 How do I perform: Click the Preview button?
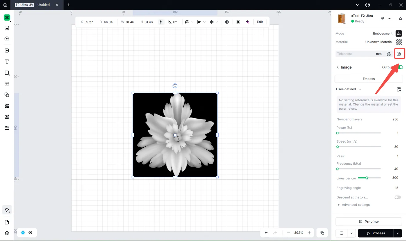[369, 222]
